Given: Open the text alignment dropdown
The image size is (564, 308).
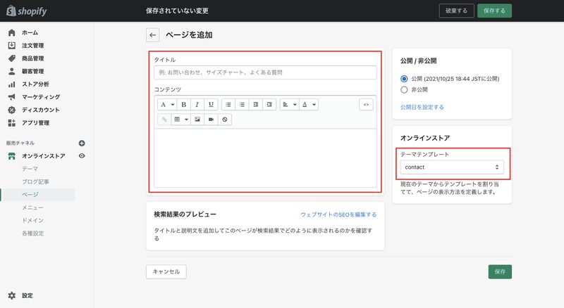Looking at the screenshot, I should pyautogui.click(x=289, y=105).
